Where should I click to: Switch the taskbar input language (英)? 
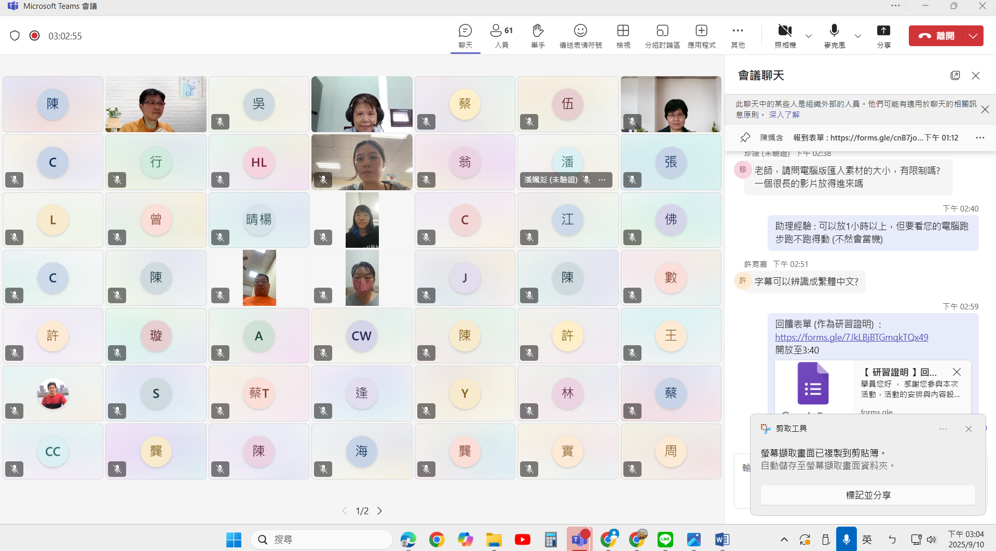pos(867,540)
